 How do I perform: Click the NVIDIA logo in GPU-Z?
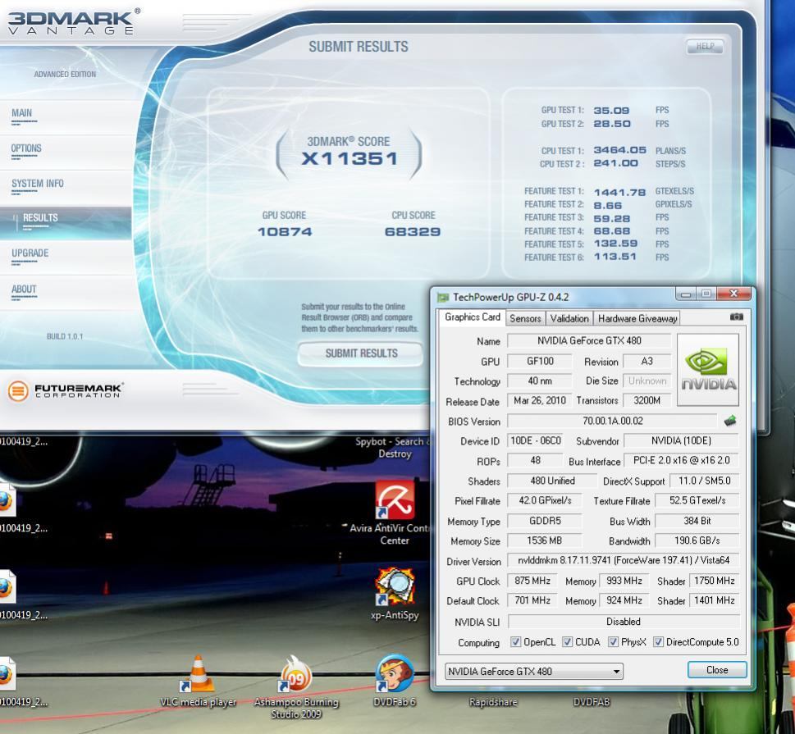(708, 370)
